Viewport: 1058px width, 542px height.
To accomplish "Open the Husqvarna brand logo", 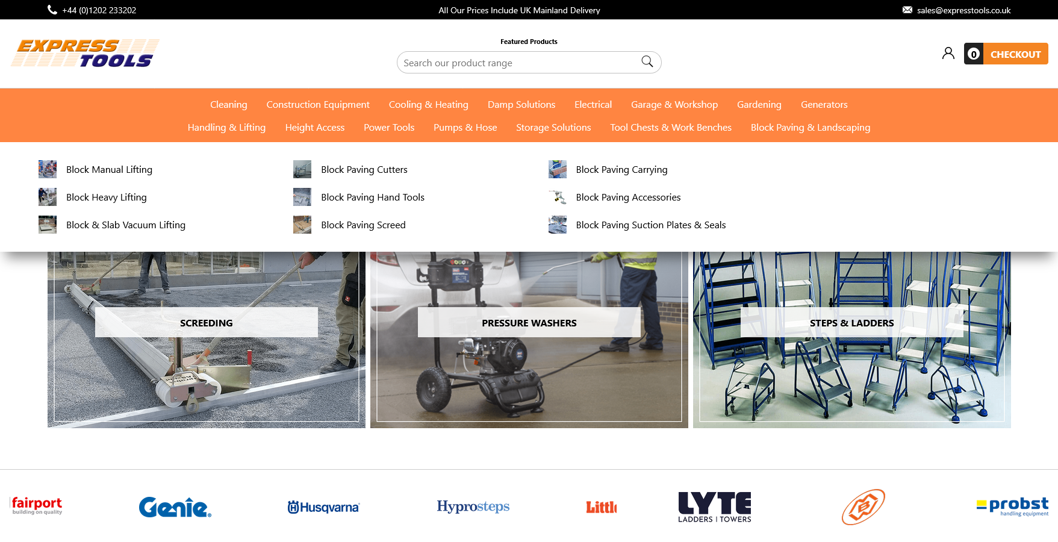I will (x=323, y=507).
